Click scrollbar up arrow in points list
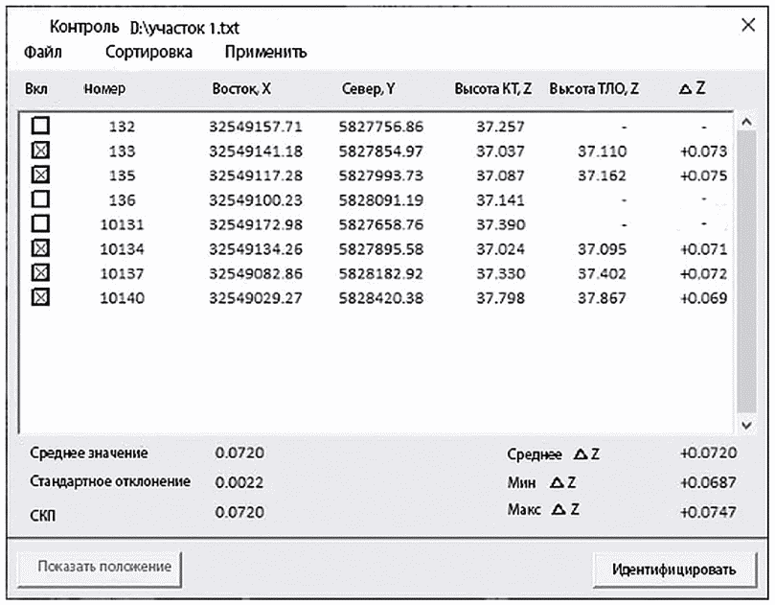This screenshot has height=605, width=775. coord(747,123)
